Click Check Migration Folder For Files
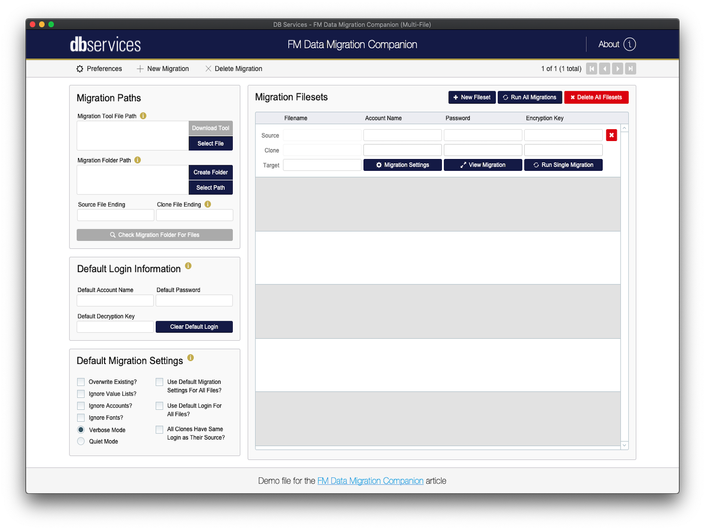 [155, 235]
